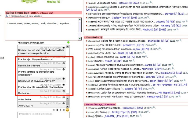
Task: Click the smiley emoticon icon in chat
Action: 67,110
